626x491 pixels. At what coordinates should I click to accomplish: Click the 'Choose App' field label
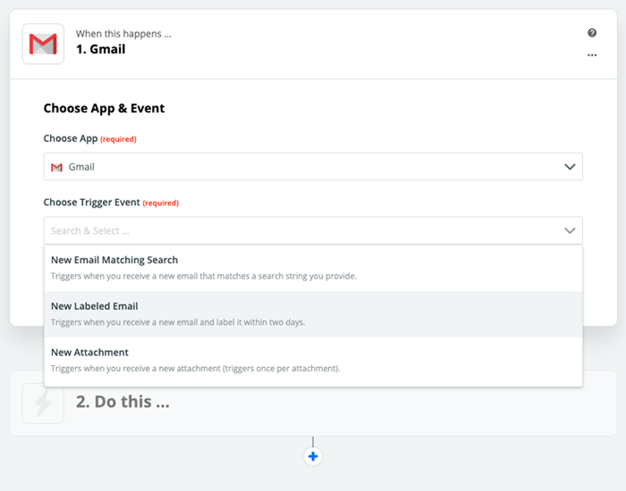pos(71,138)
